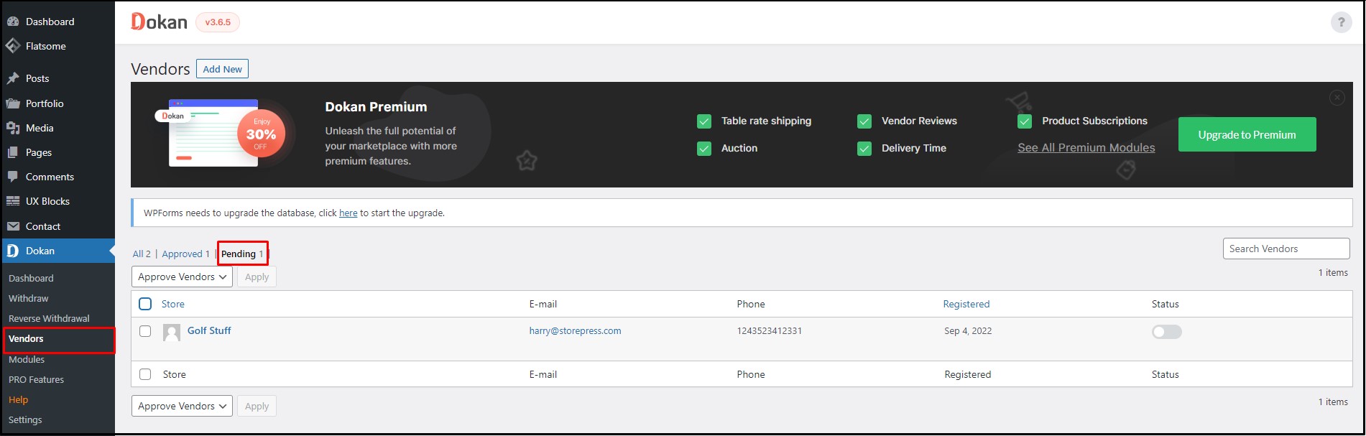Click the Dokan Premium heading text

click(376, 107)
